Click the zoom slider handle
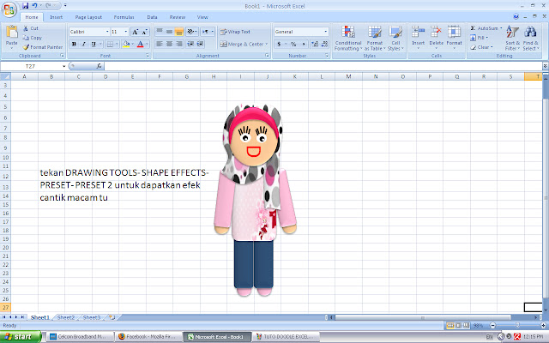Viewport: 549px width, 343px height. click(517, 326)
